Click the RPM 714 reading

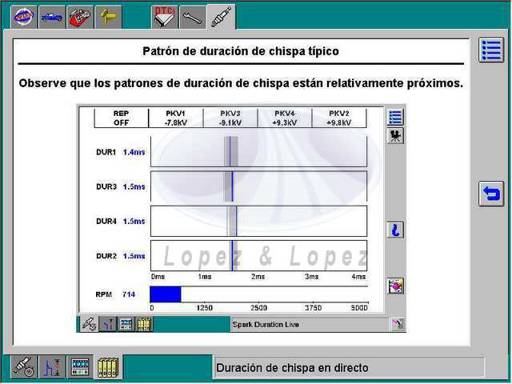click(x=129, y=294)
